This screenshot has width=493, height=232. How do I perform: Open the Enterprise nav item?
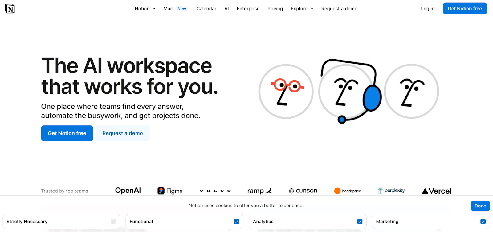(x=248, y=9)
